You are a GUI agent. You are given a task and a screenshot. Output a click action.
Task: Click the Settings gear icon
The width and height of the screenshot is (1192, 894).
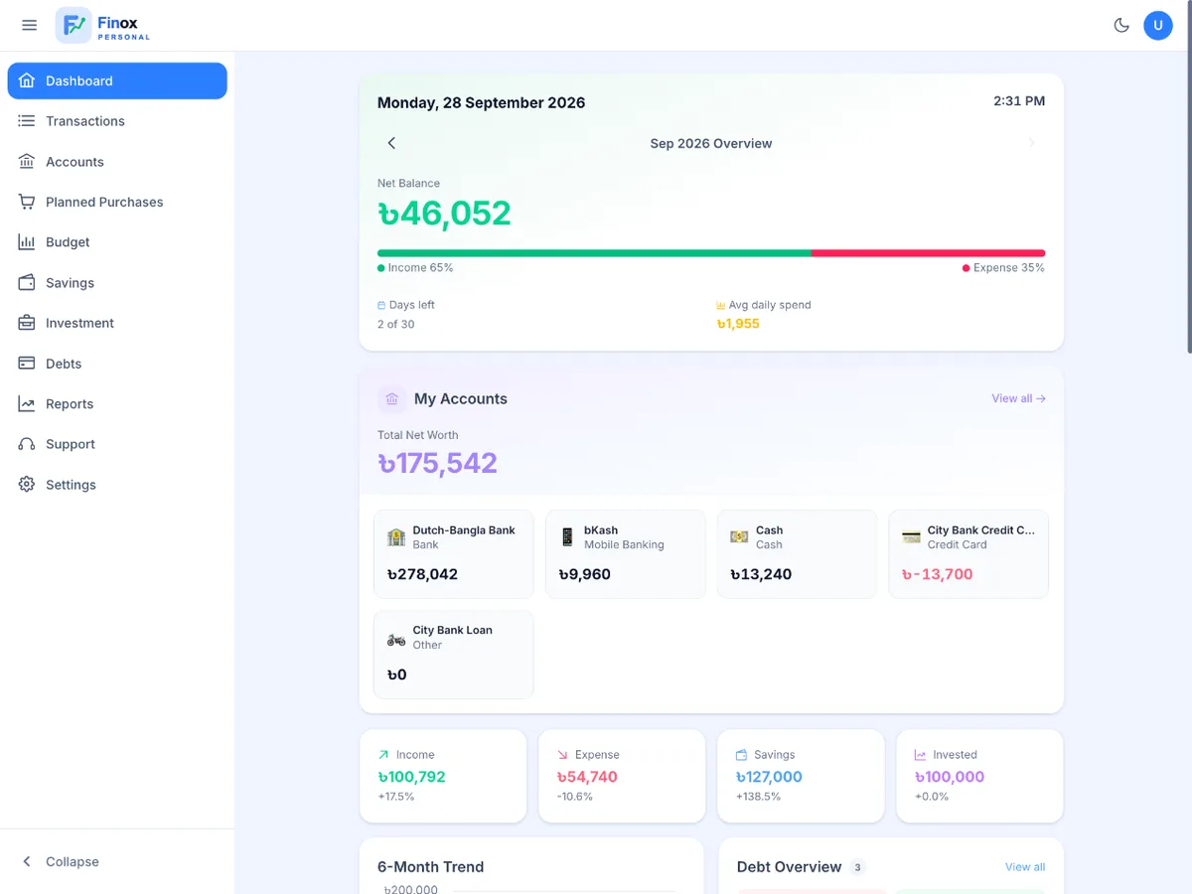27,485
